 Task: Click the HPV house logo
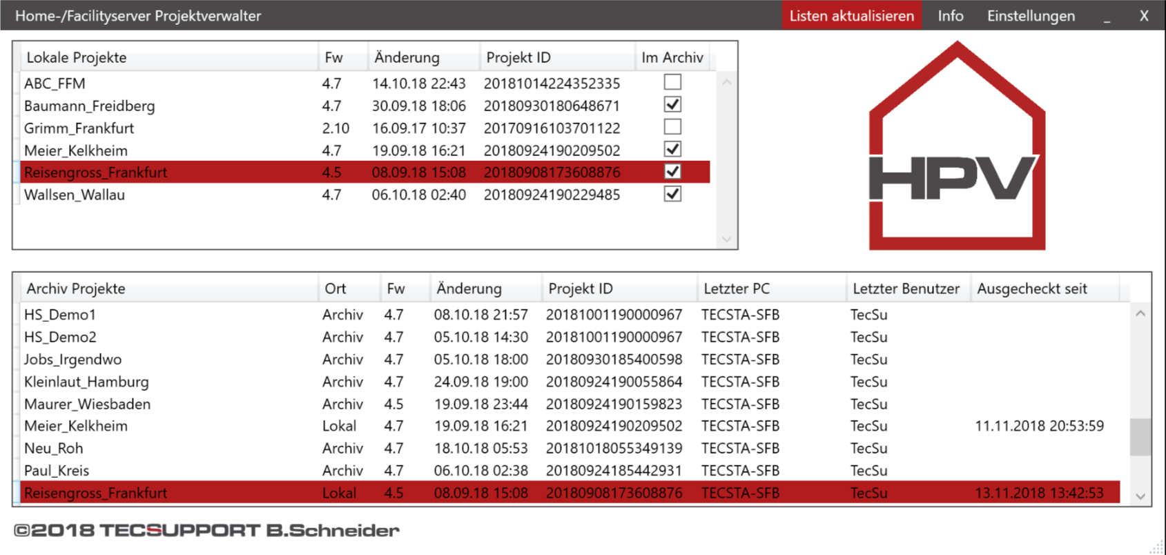957,146
